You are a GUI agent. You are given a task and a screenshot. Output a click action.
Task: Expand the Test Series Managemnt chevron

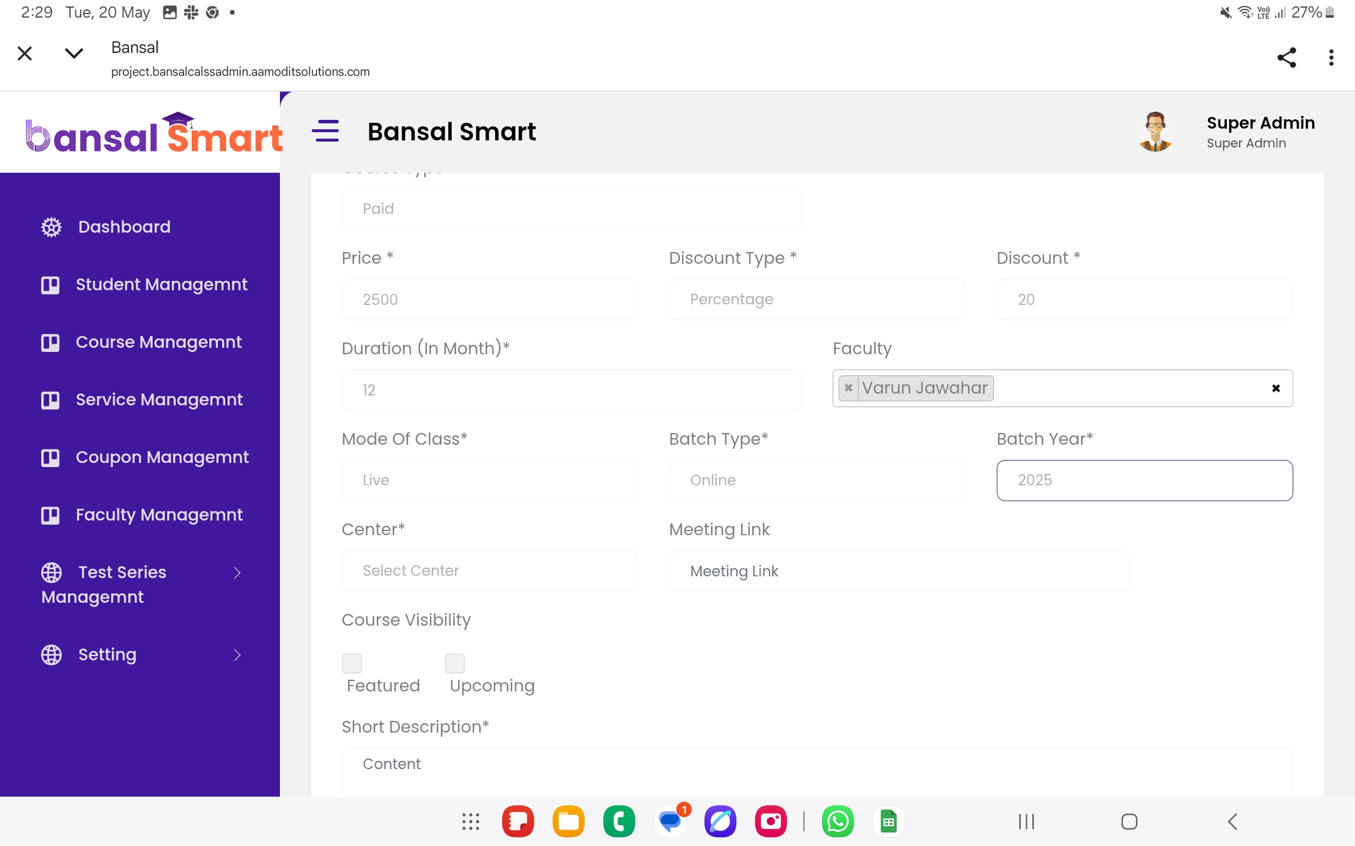pyautogui.click(x=237, y=573)
